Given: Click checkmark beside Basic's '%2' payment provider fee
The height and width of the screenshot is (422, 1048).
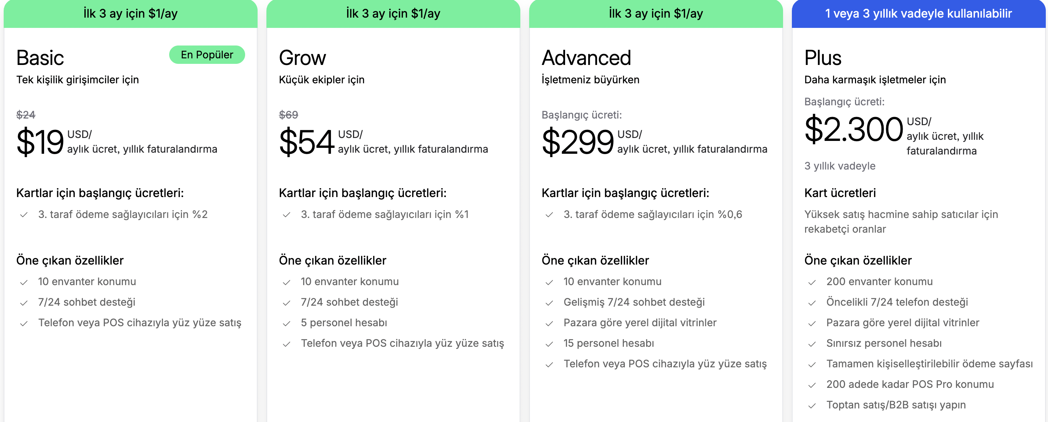Looking at the screenshot, I should click(23, 215).
